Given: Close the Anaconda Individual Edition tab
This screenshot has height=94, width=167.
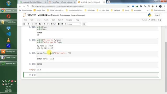Looking at the screenshot, I should pos(46,2).
